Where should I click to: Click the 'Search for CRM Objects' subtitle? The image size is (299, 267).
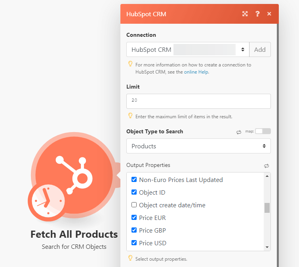(x=74, y=247)
